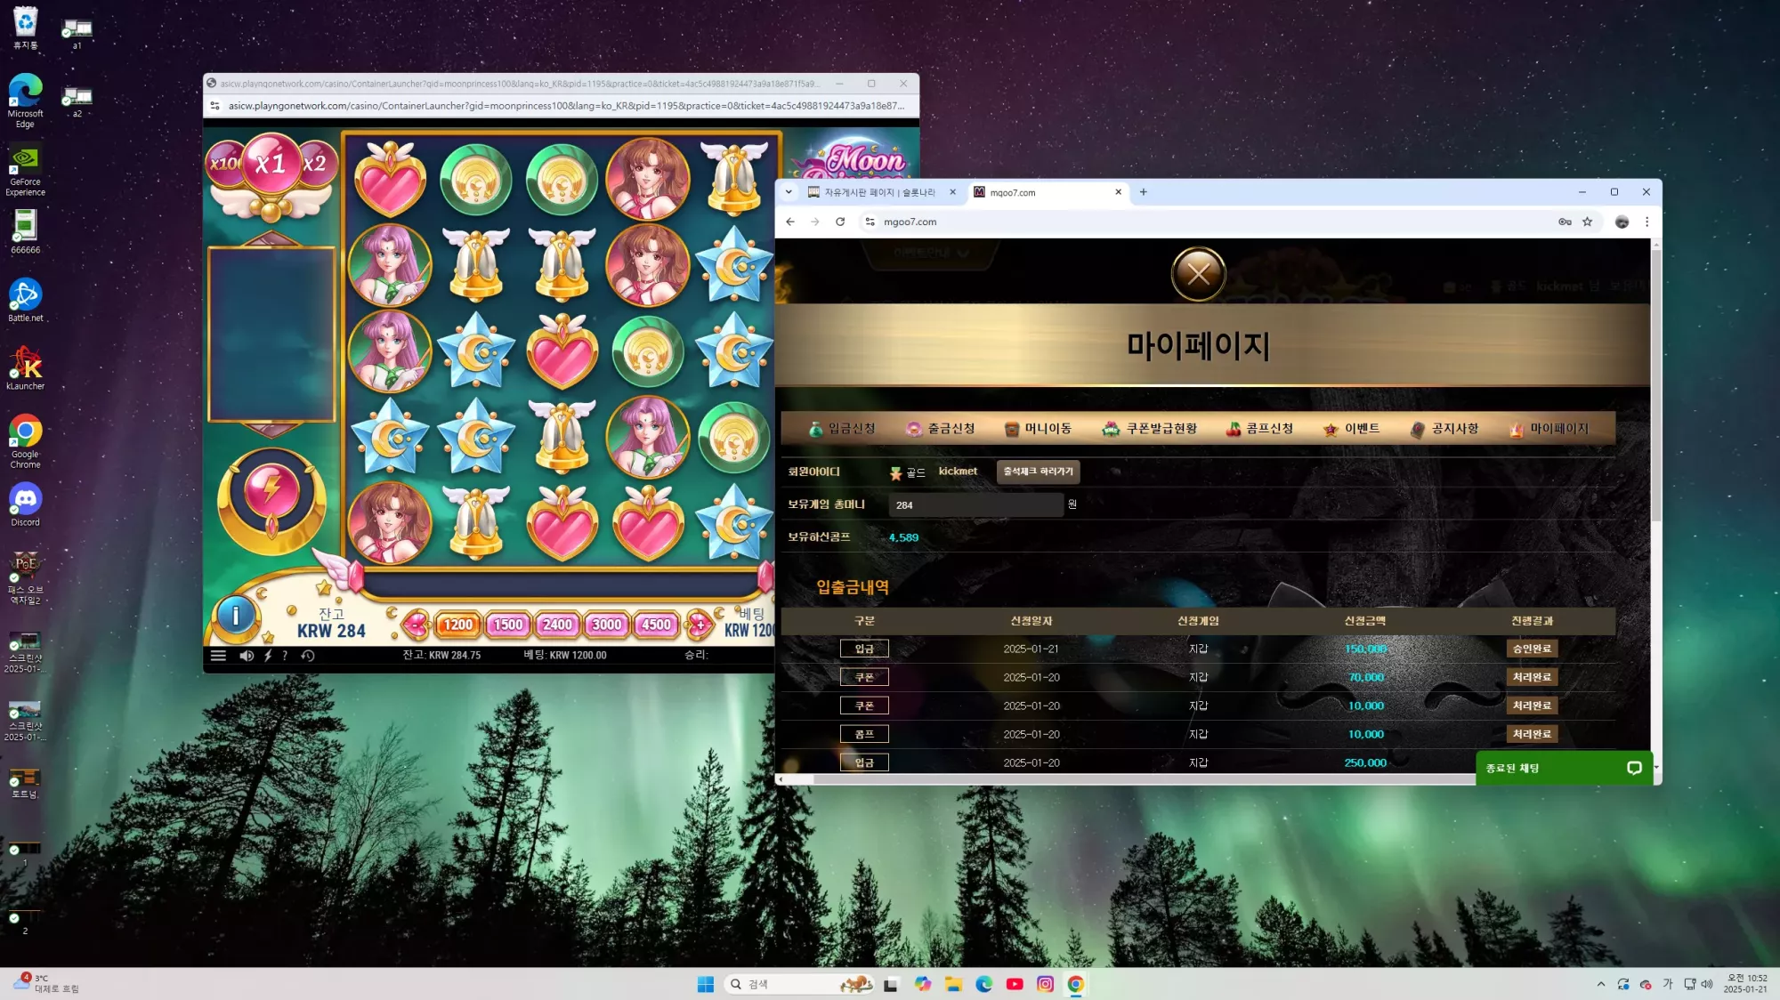Viewport: 1780px width, 1000px height.
Task: Click the 250,000 amount in the table
Action: pos(1365,762)
